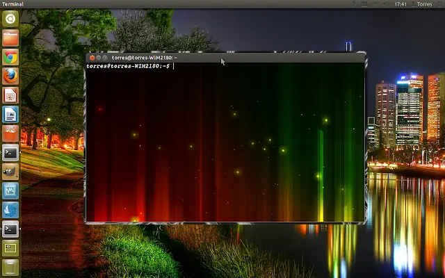
Task: Click the Terminal application name in top panel
Action: click(x=13, y=4)
